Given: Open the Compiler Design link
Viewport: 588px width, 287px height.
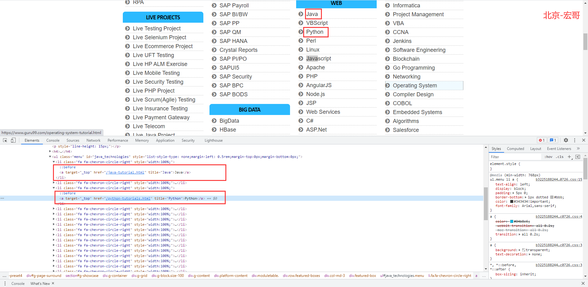Looking at the screenshot, I should click(x=413, y=94).
